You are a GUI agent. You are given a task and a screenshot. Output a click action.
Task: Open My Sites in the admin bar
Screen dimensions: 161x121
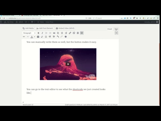pos(9,22)
